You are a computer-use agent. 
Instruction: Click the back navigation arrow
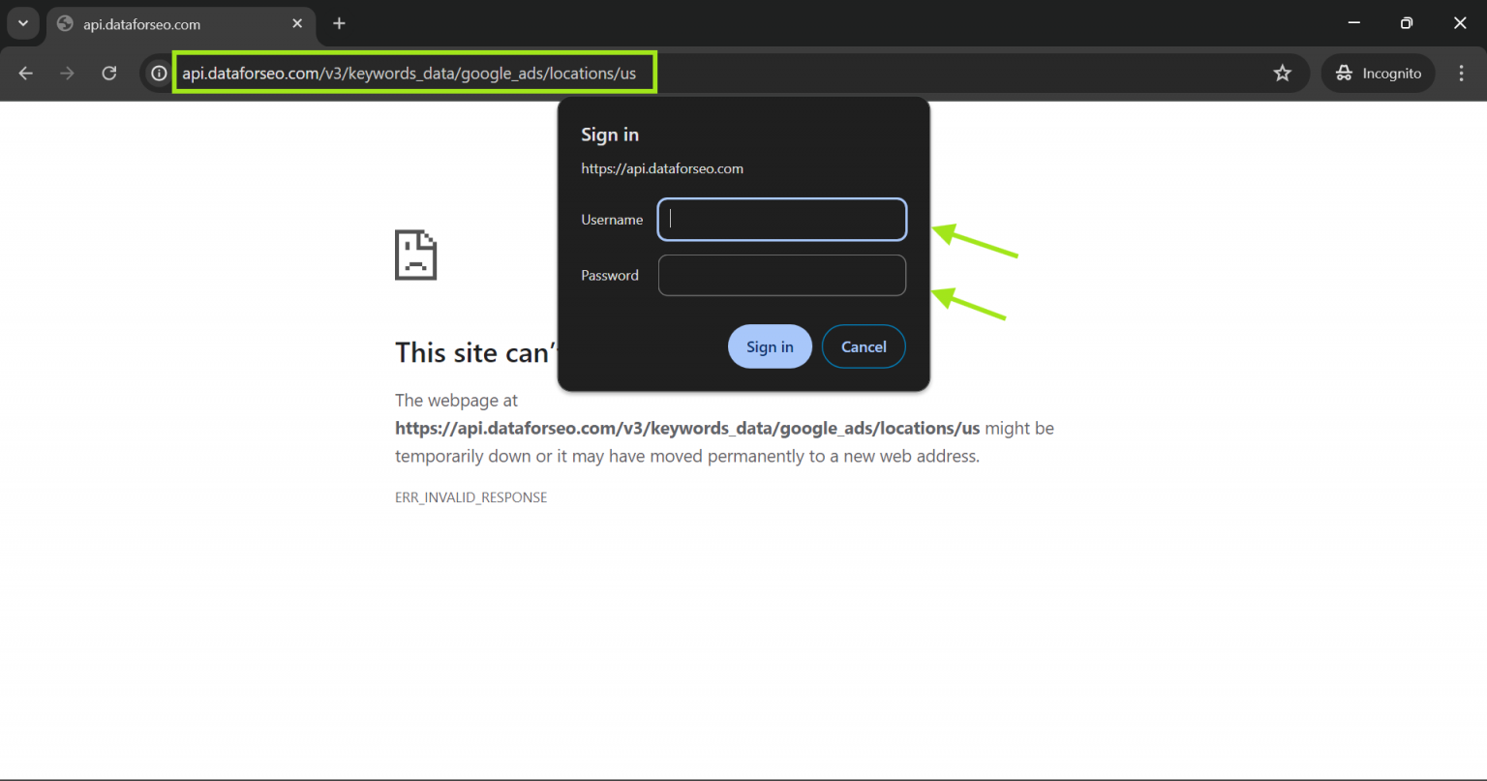[x=25, y=73]
